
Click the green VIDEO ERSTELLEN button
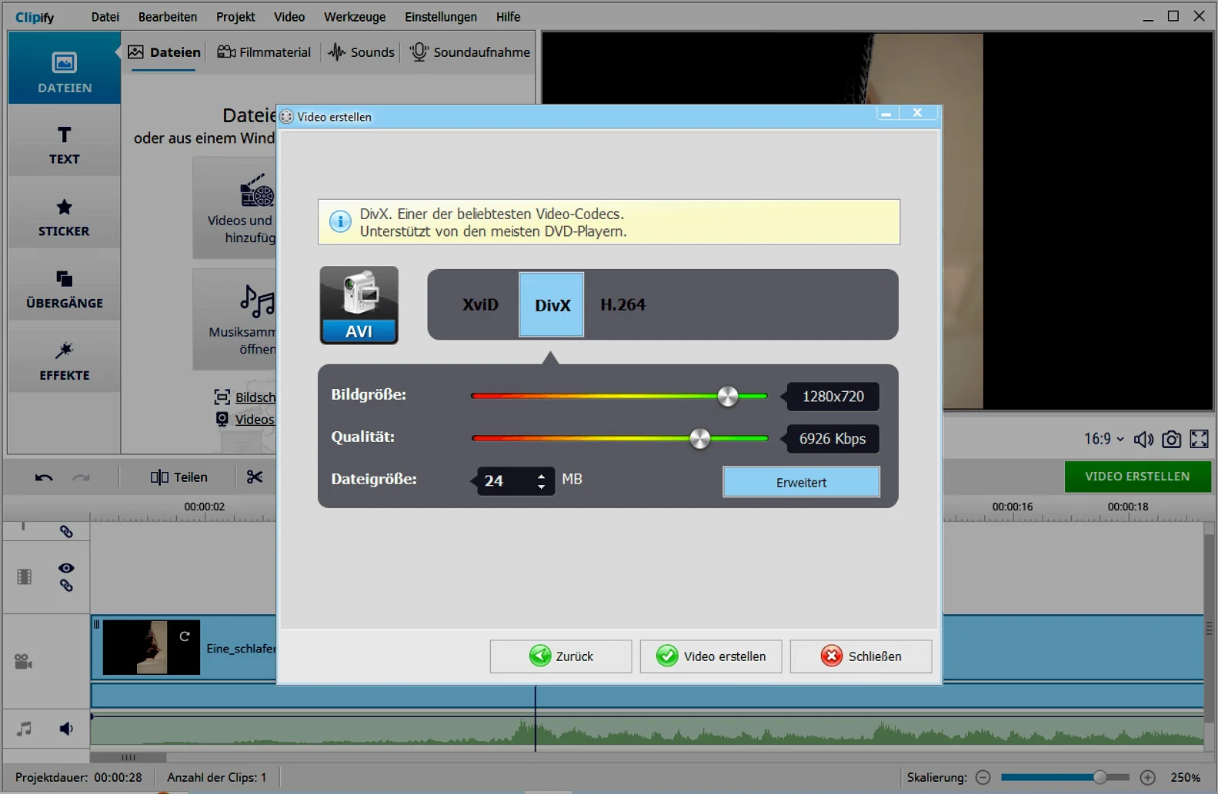[1137, 477]
